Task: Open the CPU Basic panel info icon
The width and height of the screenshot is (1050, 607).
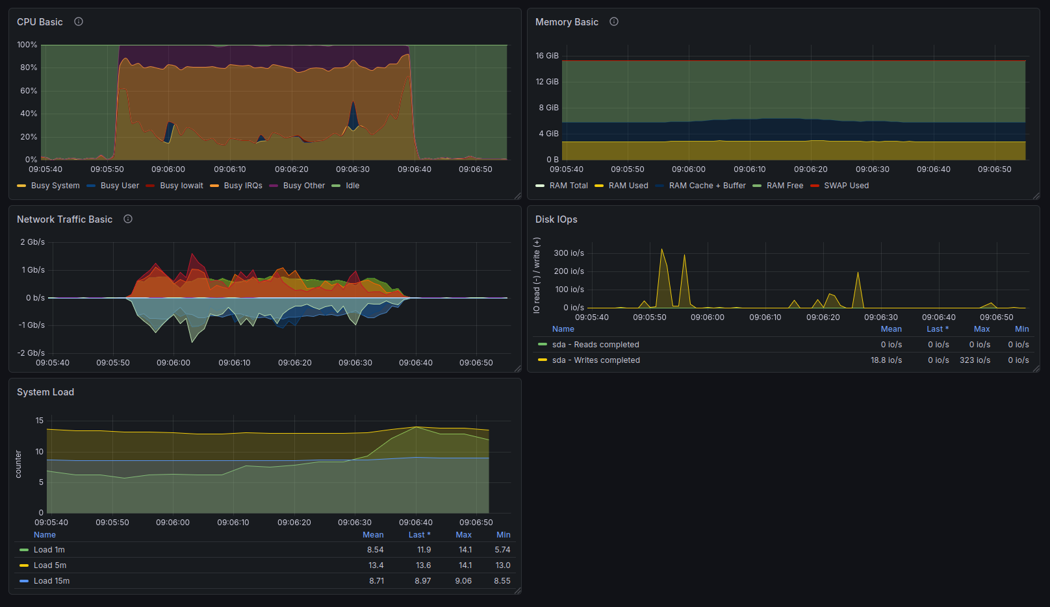Action: point(79,21)
